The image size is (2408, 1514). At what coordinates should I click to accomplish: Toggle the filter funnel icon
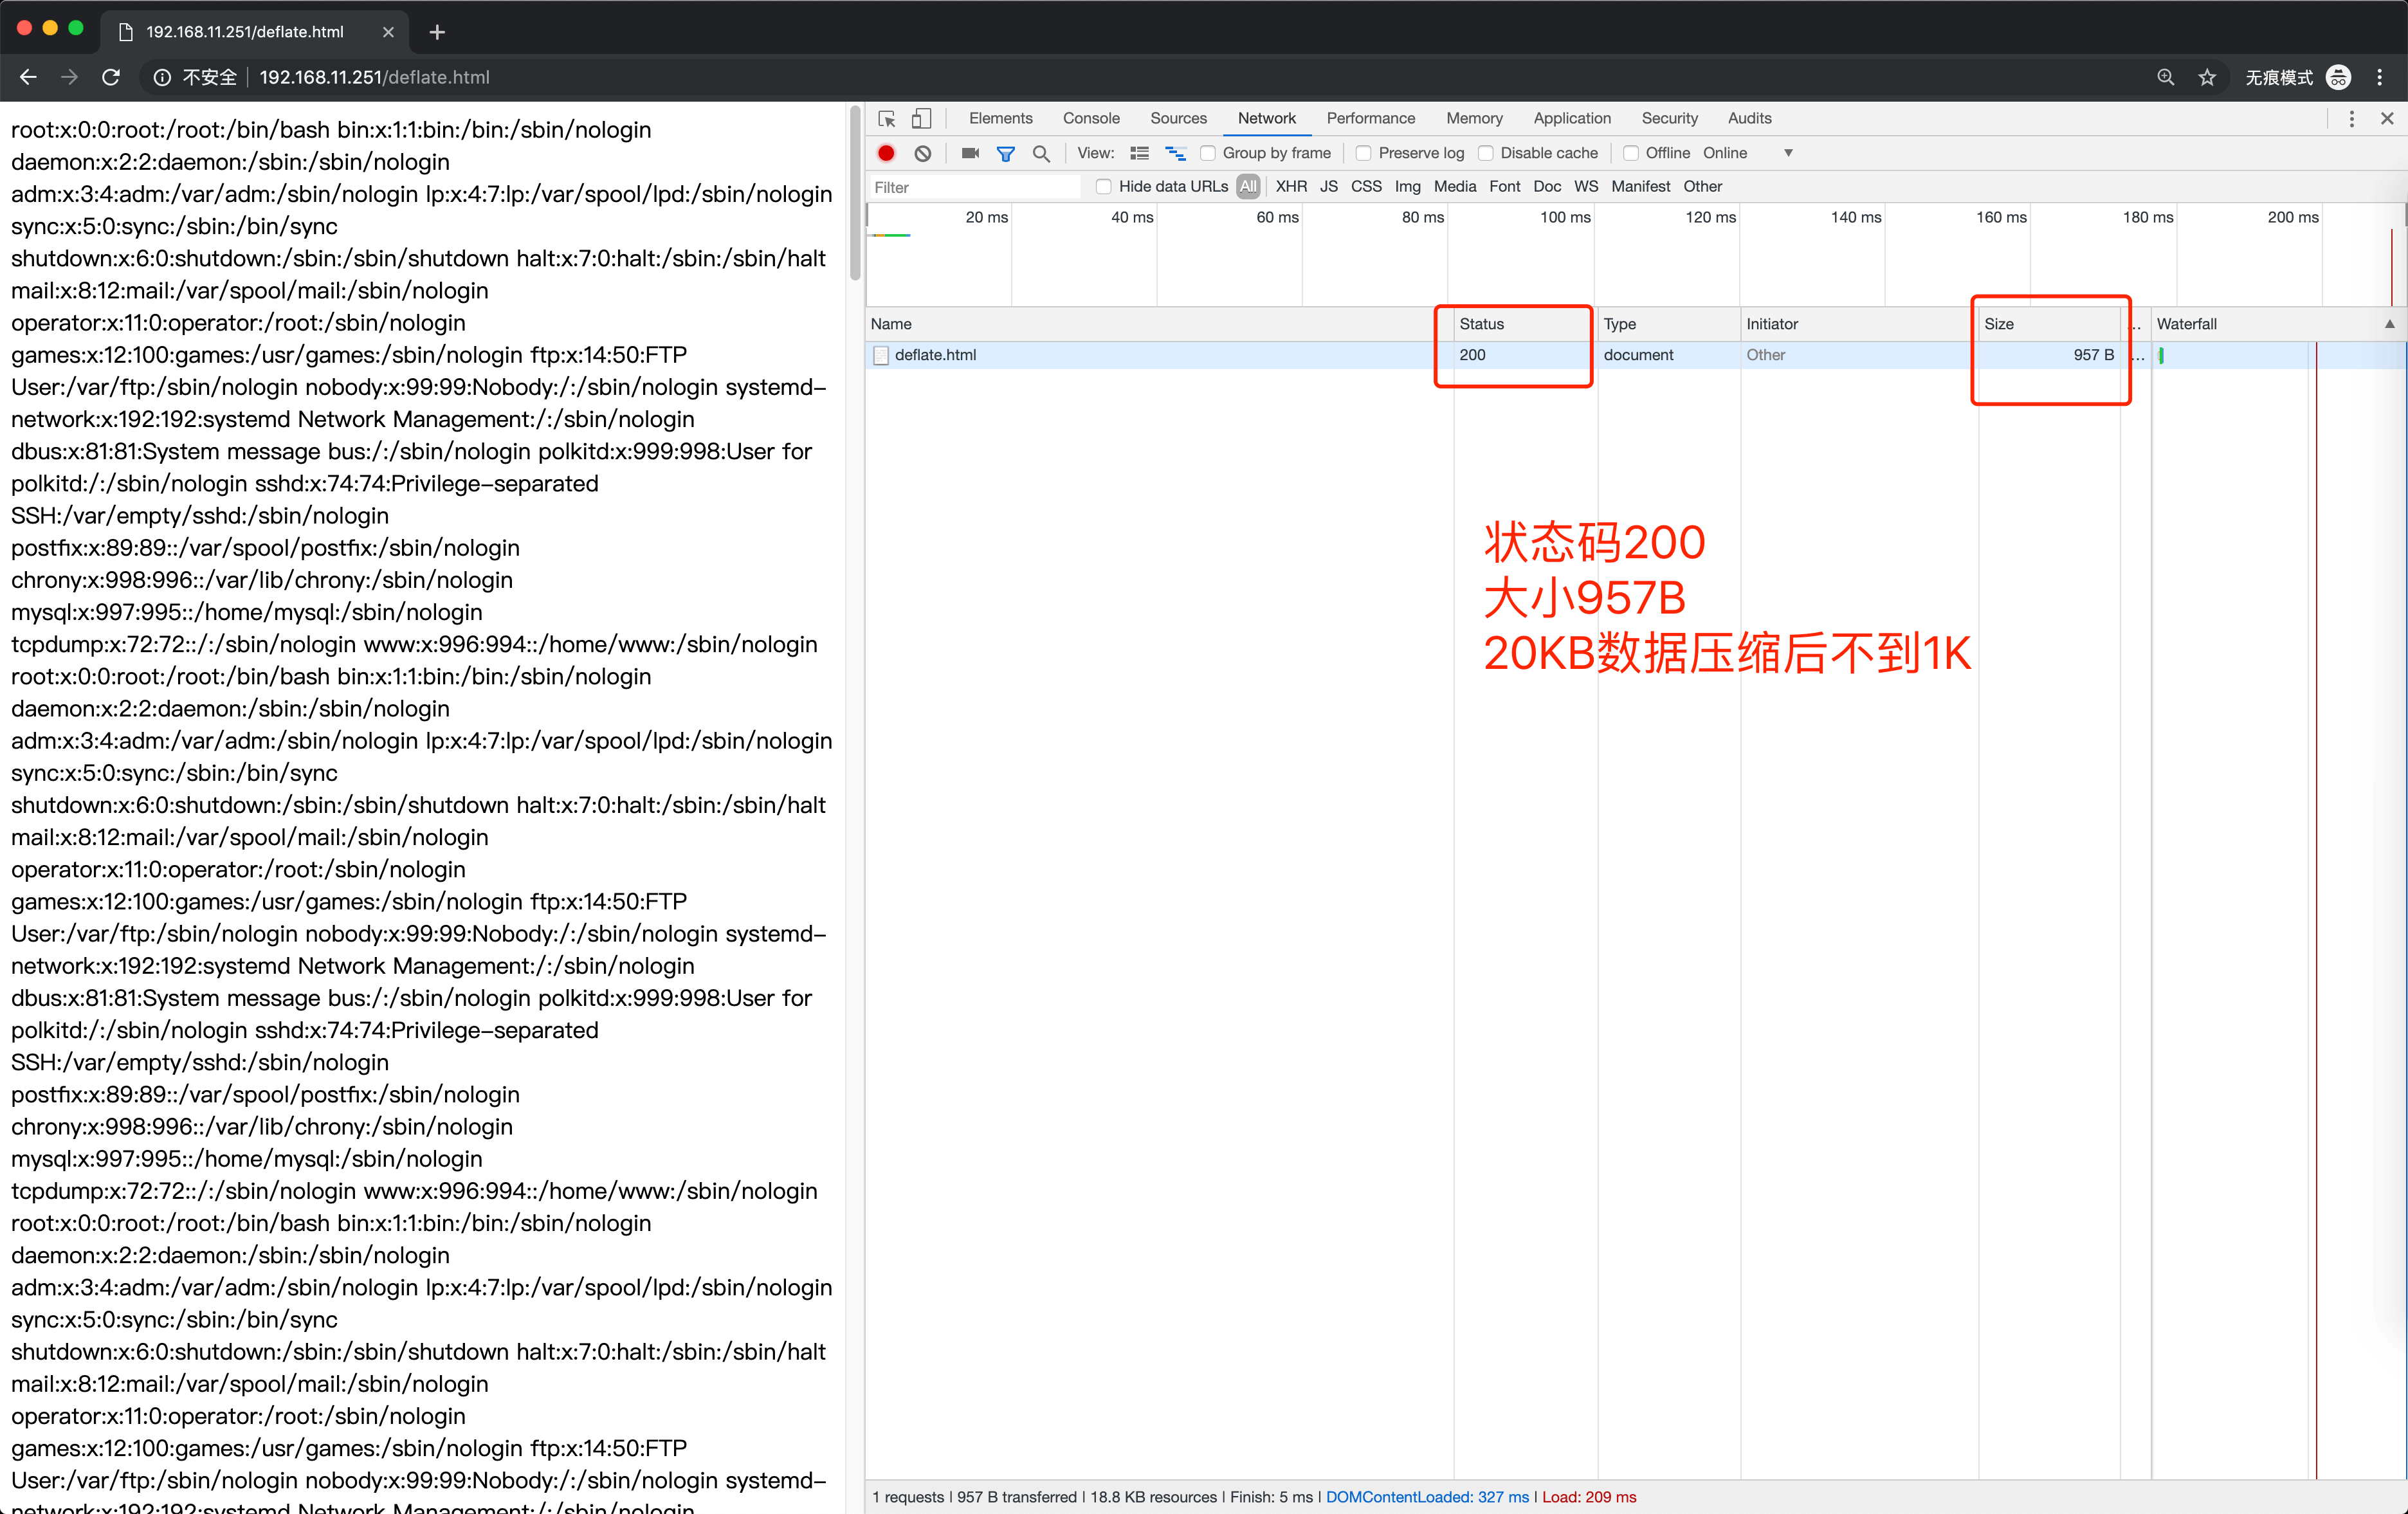(1005, 153)
